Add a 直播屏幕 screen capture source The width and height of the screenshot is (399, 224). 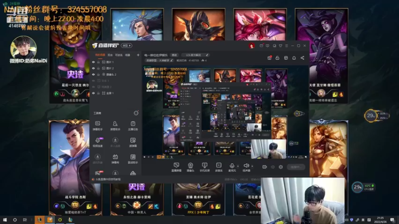(x=177, y=167)
